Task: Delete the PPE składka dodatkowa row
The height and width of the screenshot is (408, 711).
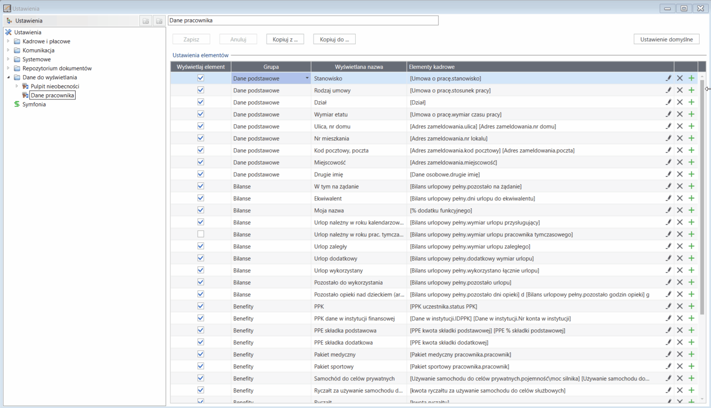Action: [x=680, y=342]
